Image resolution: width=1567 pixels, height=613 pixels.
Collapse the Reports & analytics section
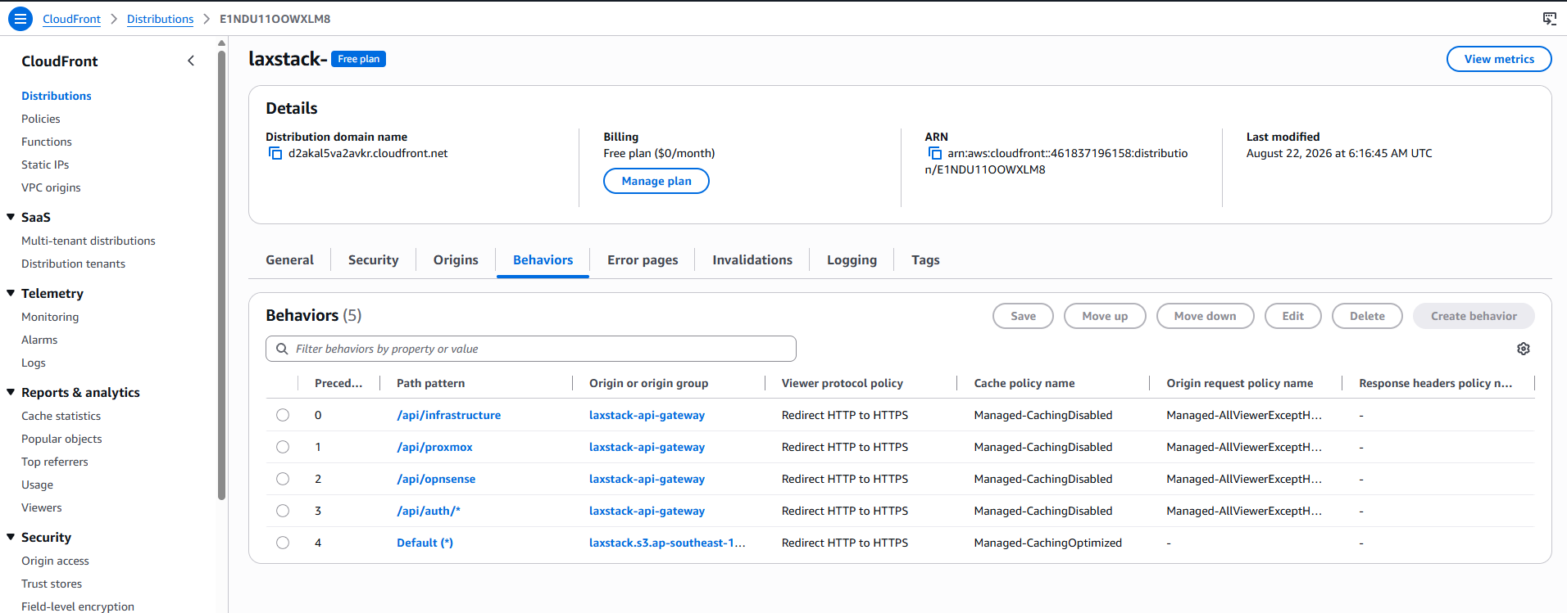(x=11, y=392)
